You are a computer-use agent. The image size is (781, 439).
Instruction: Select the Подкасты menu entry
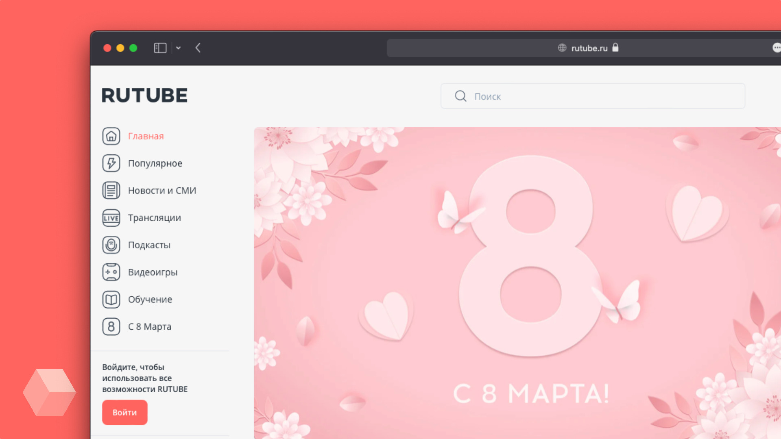point(149,245)
